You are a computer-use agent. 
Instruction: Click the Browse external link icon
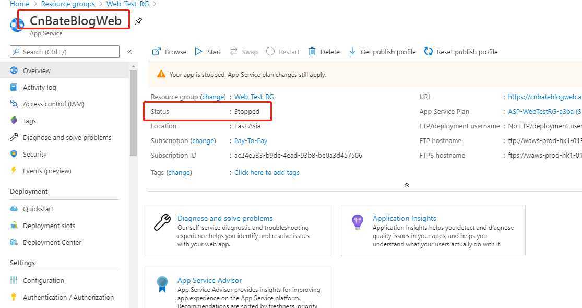click(x=157, y=51)
